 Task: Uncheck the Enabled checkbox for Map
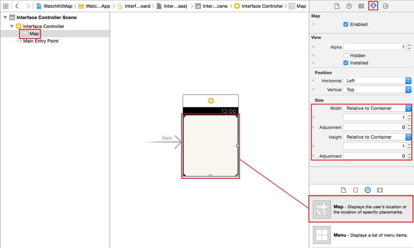click(346, 24)
